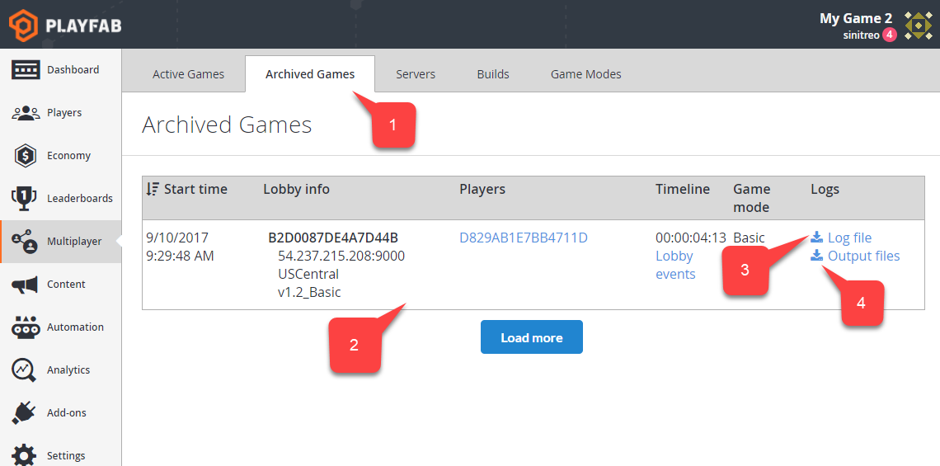This screenshot has width=940, height=466.
Task: Open Leaderboards trophy icon
Action: coord(26,199)
